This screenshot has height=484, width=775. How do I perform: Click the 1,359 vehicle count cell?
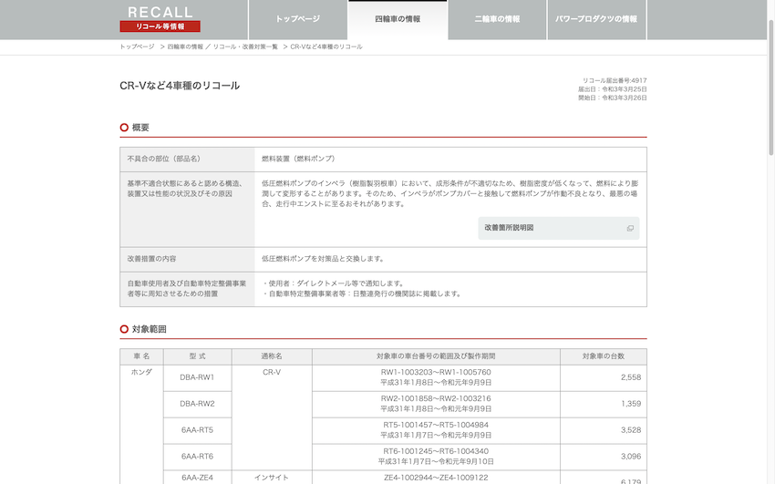click(x=604, y=404)
